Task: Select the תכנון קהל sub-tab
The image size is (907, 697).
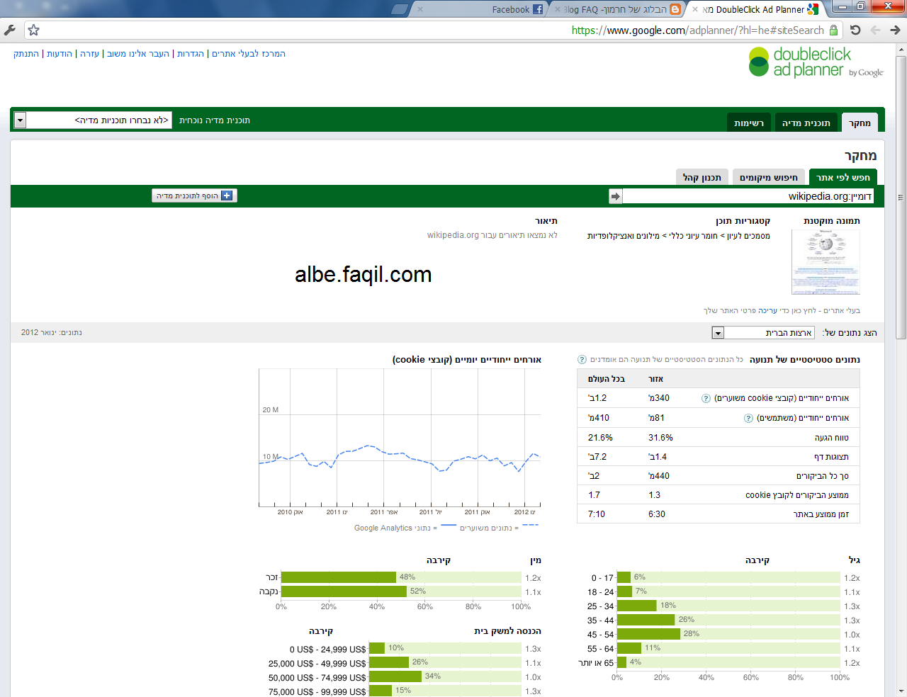Action: click(702, 178)
